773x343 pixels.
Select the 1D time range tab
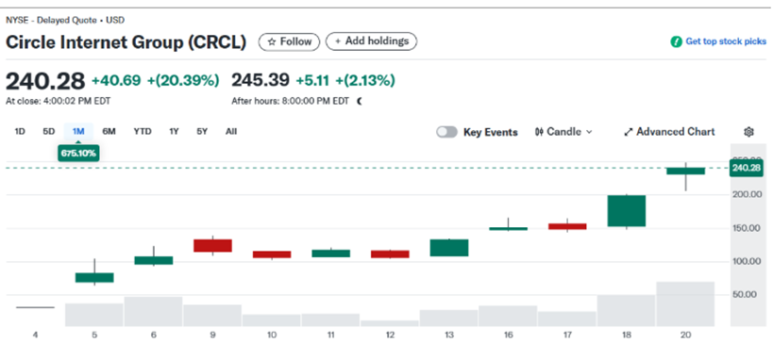(20, 131)
